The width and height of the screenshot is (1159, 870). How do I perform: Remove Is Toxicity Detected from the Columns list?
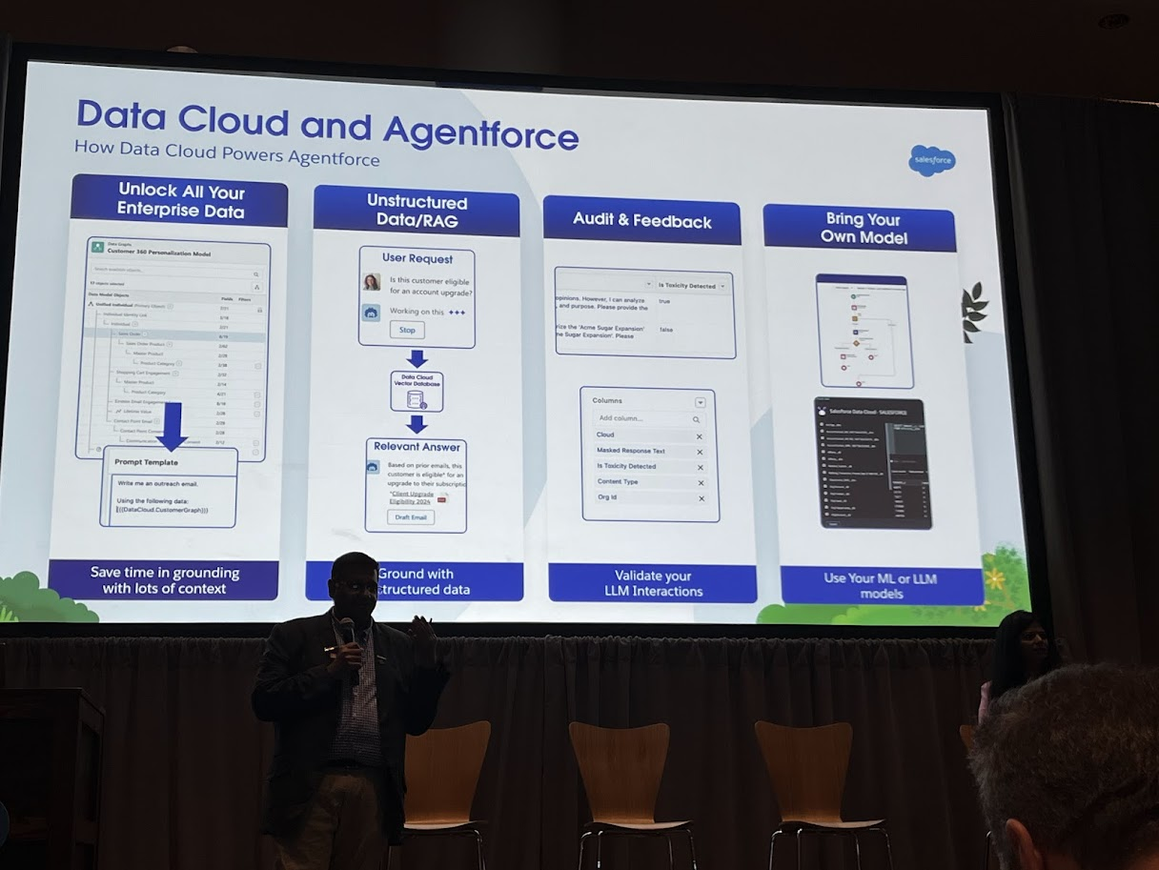click(x=700, y=467)
